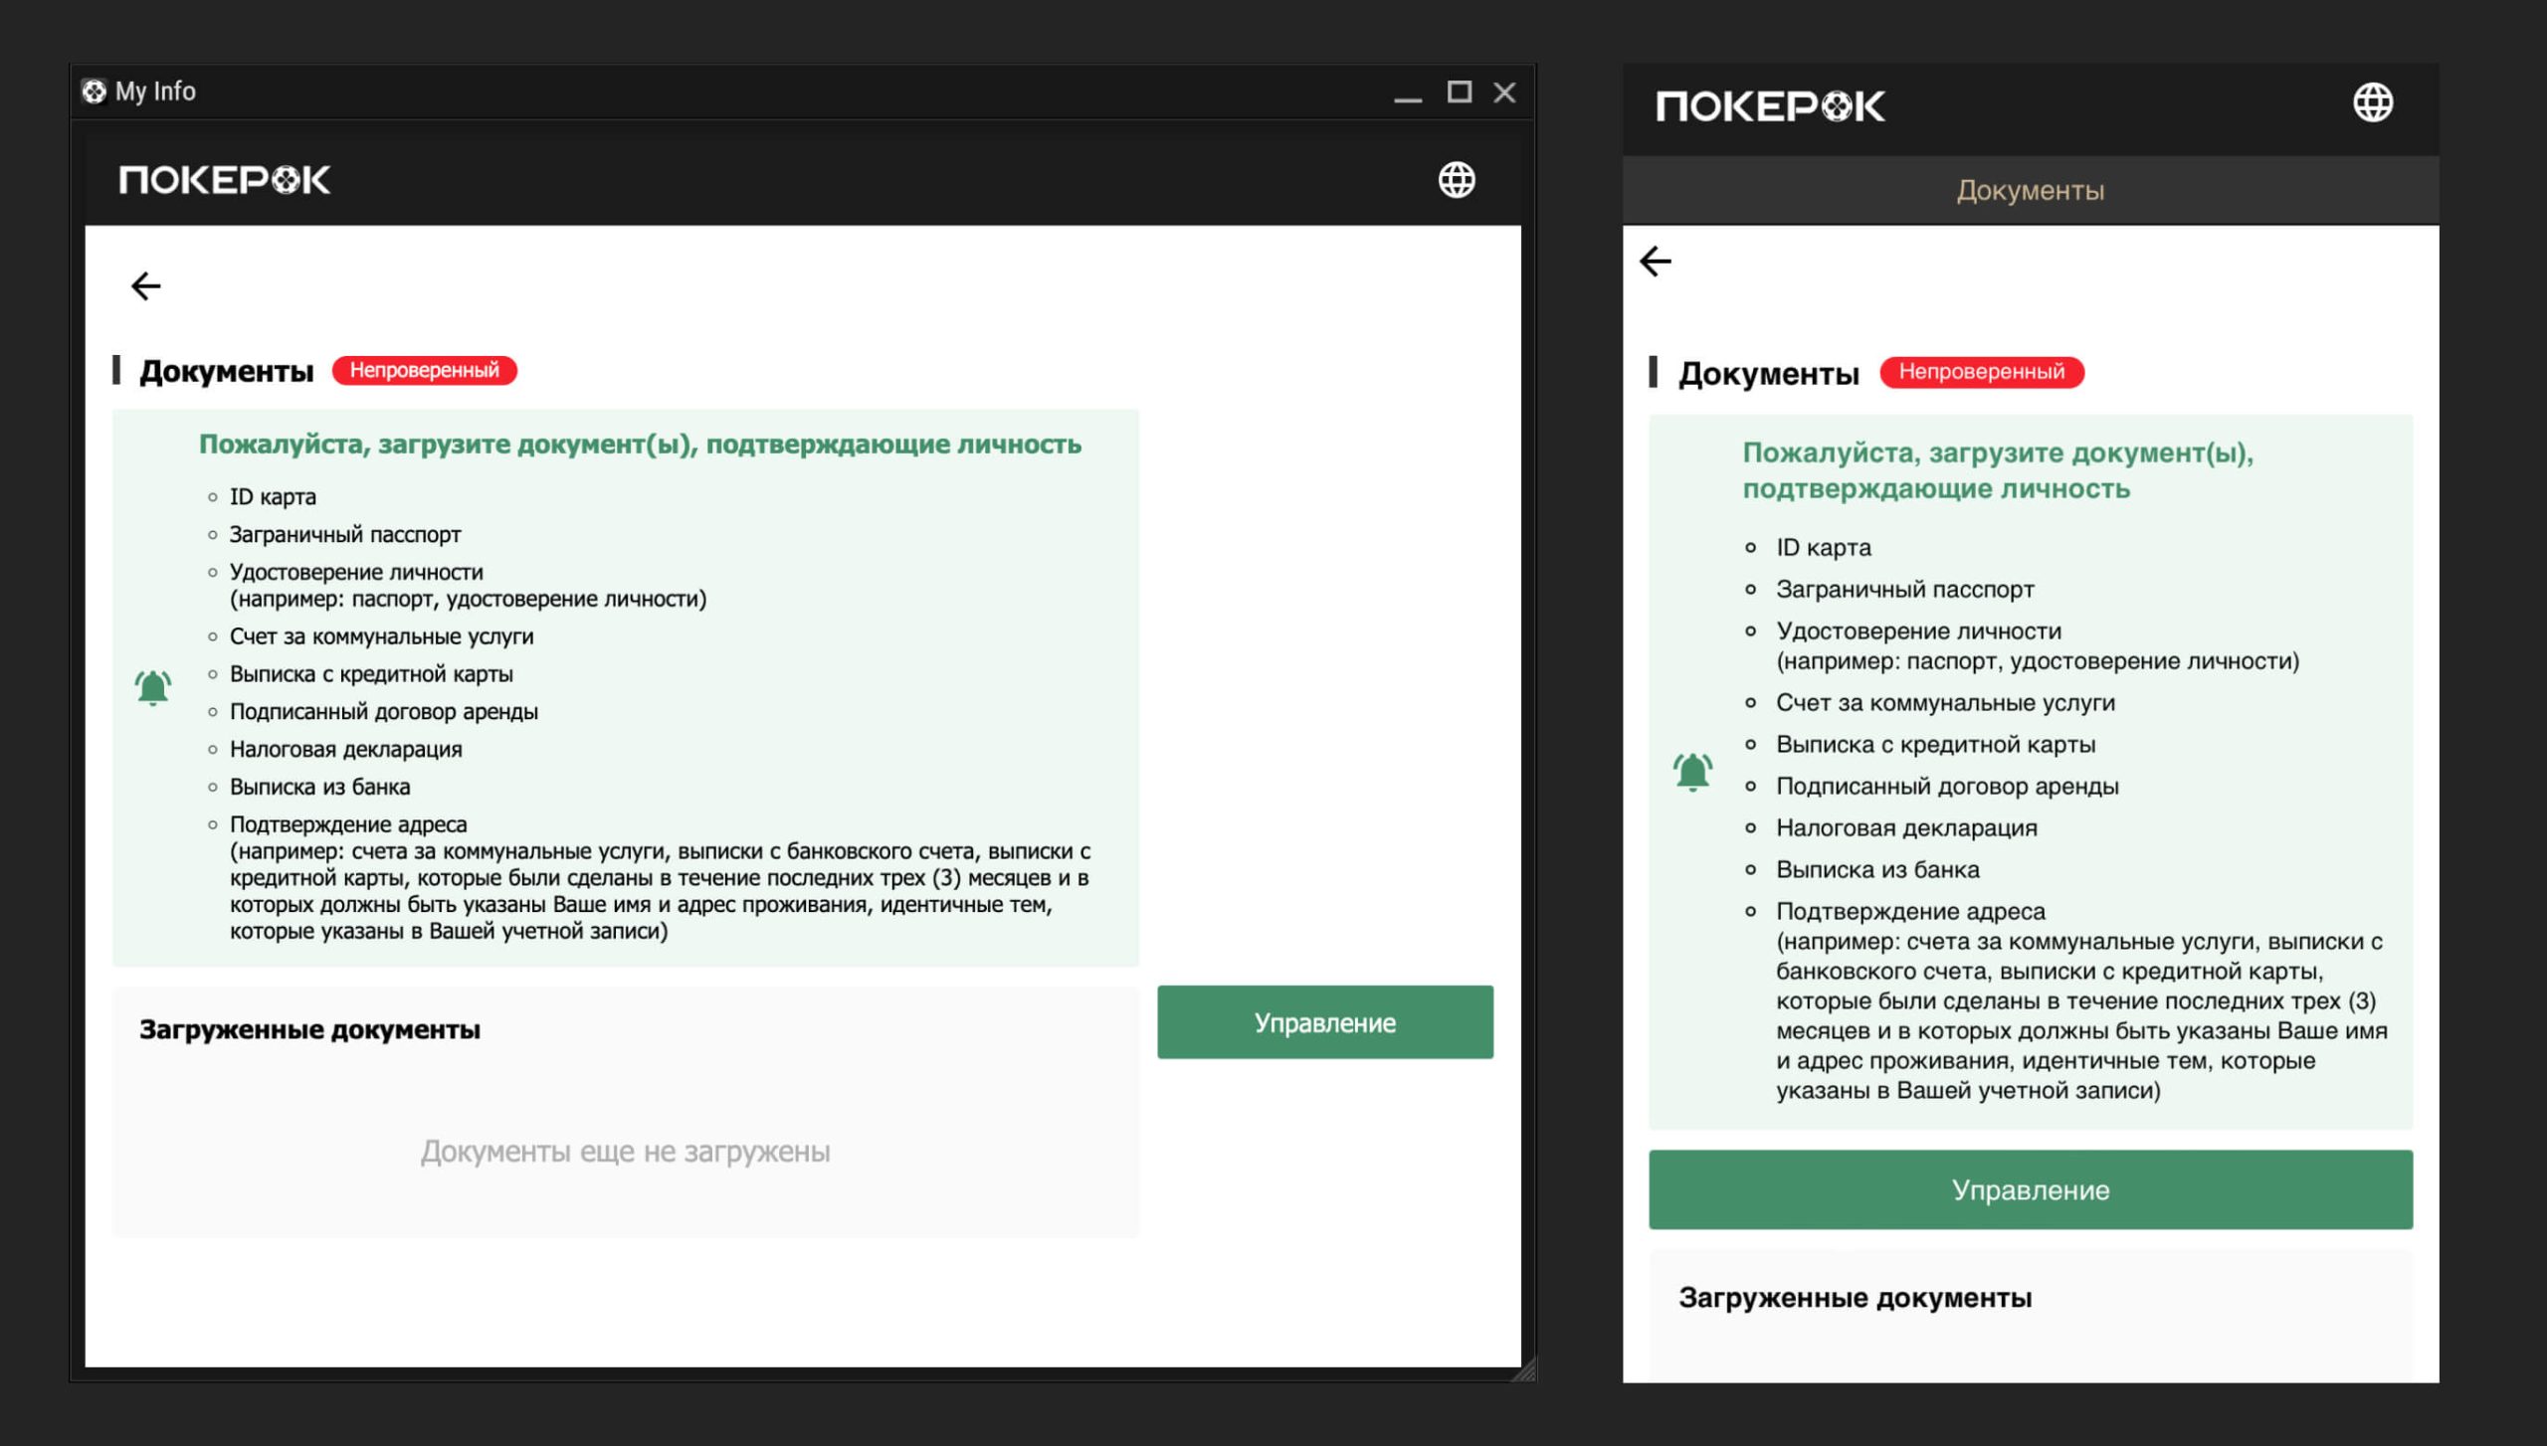Click the My Info window title
This screenshot has height=1446, width=2547.
[x=154, y=90]
